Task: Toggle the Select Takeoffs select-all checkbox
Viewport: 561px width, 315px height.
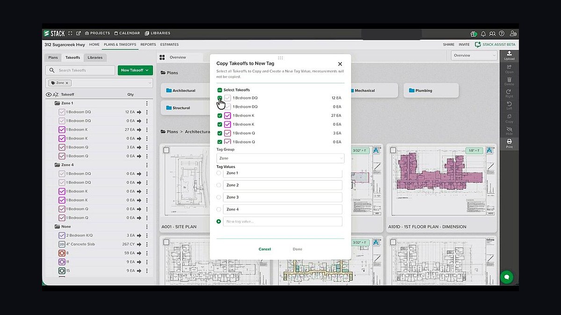Action: [x=219, y=90]
